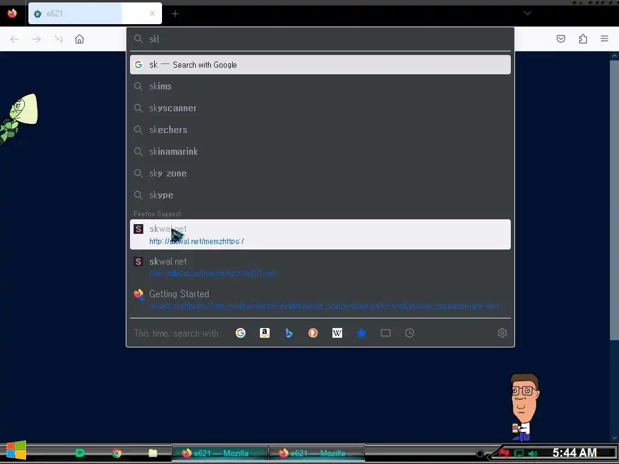Open search settings gear icon

coord(502,333)
